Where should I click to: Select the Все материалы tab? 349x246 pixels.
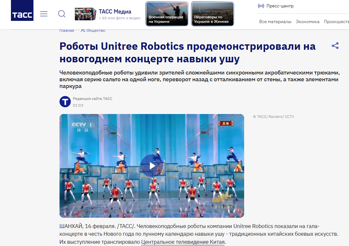tap(275, 22)
